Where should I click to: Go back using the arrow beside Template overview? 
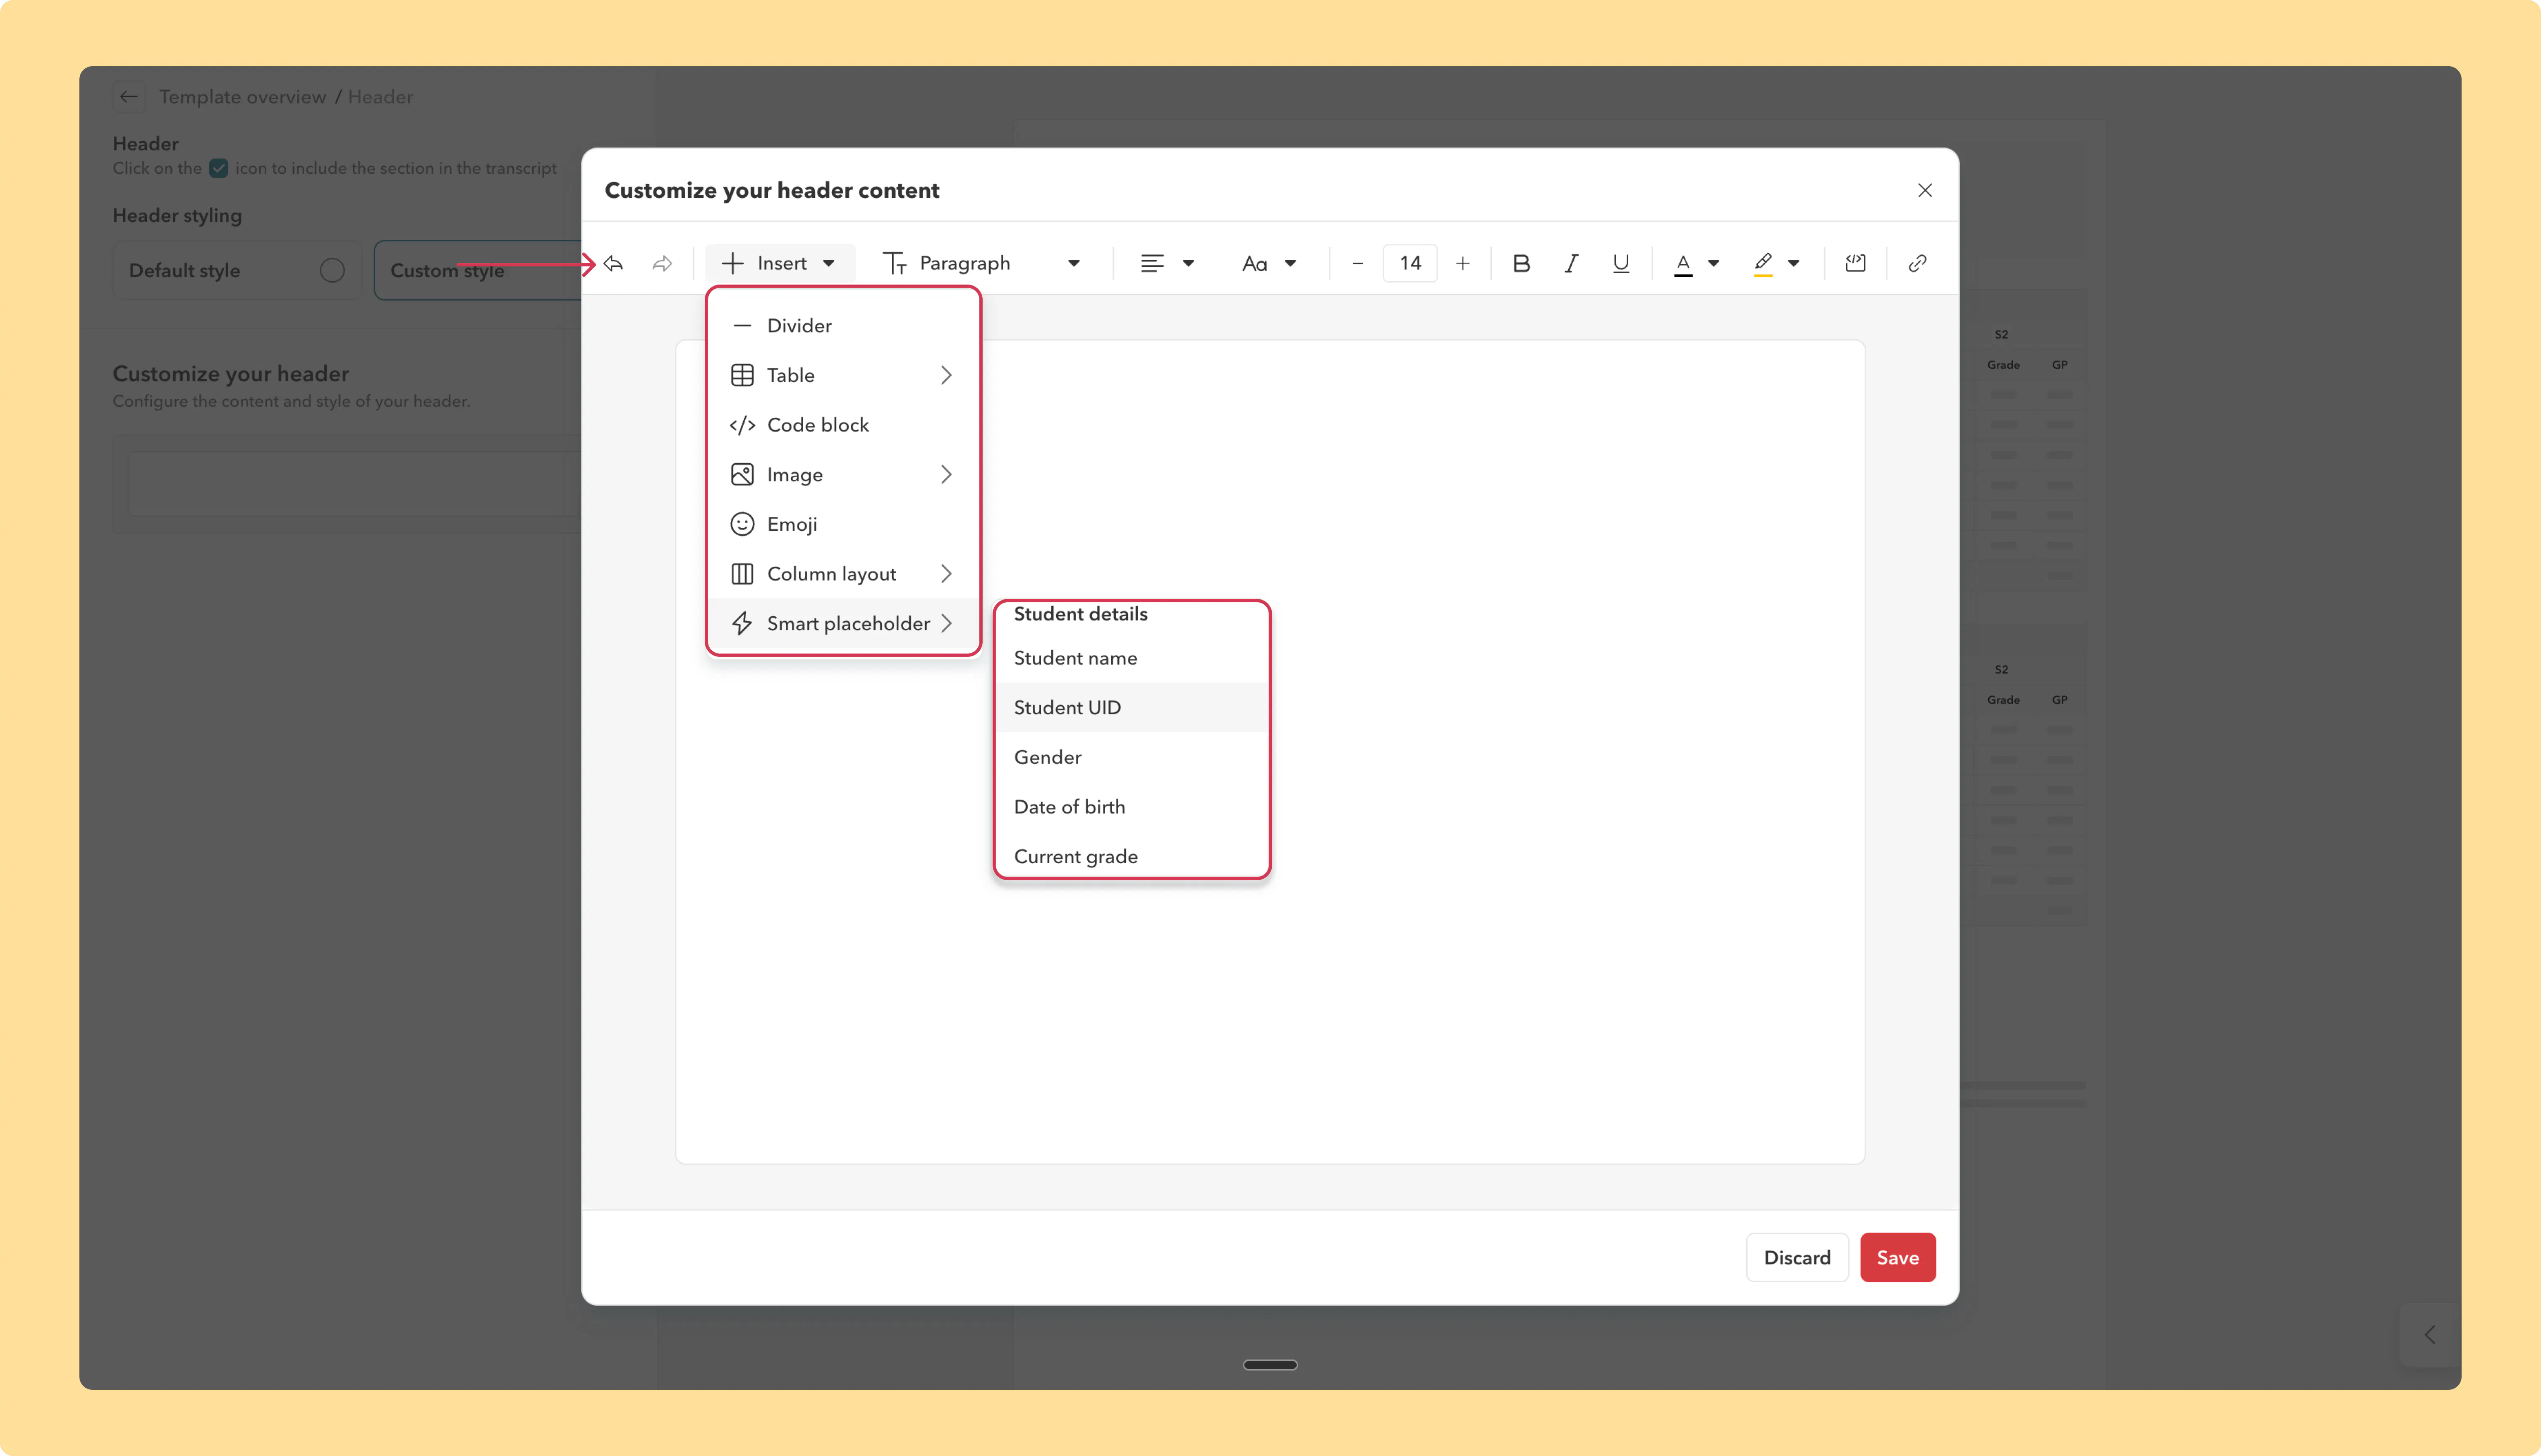click(129, 97)
